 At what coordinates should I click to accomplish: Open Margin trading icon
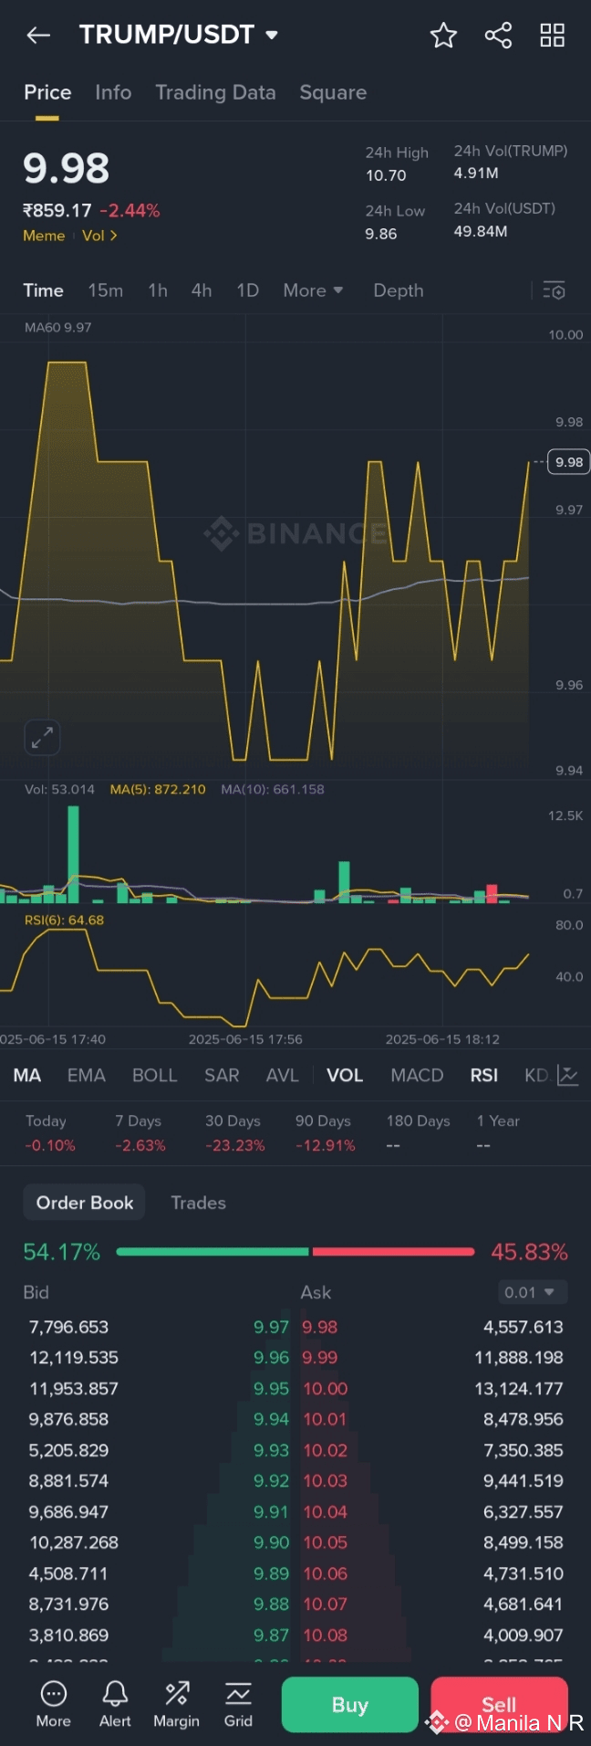tap(176, 1704)
